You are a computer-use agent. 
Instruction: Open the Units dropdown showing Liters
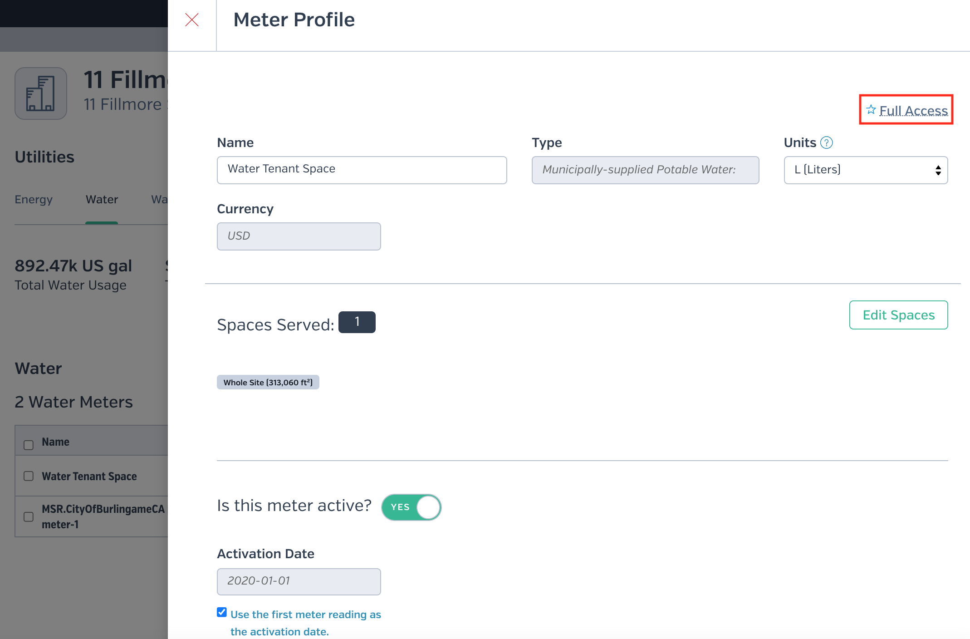coord(866,170)
